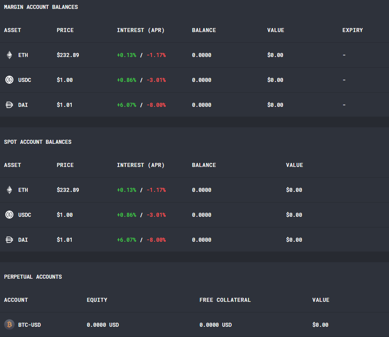Click the DAI label in Margin Account Balances
The height and width of the screenshot is (337, 389).
point(23,105)
